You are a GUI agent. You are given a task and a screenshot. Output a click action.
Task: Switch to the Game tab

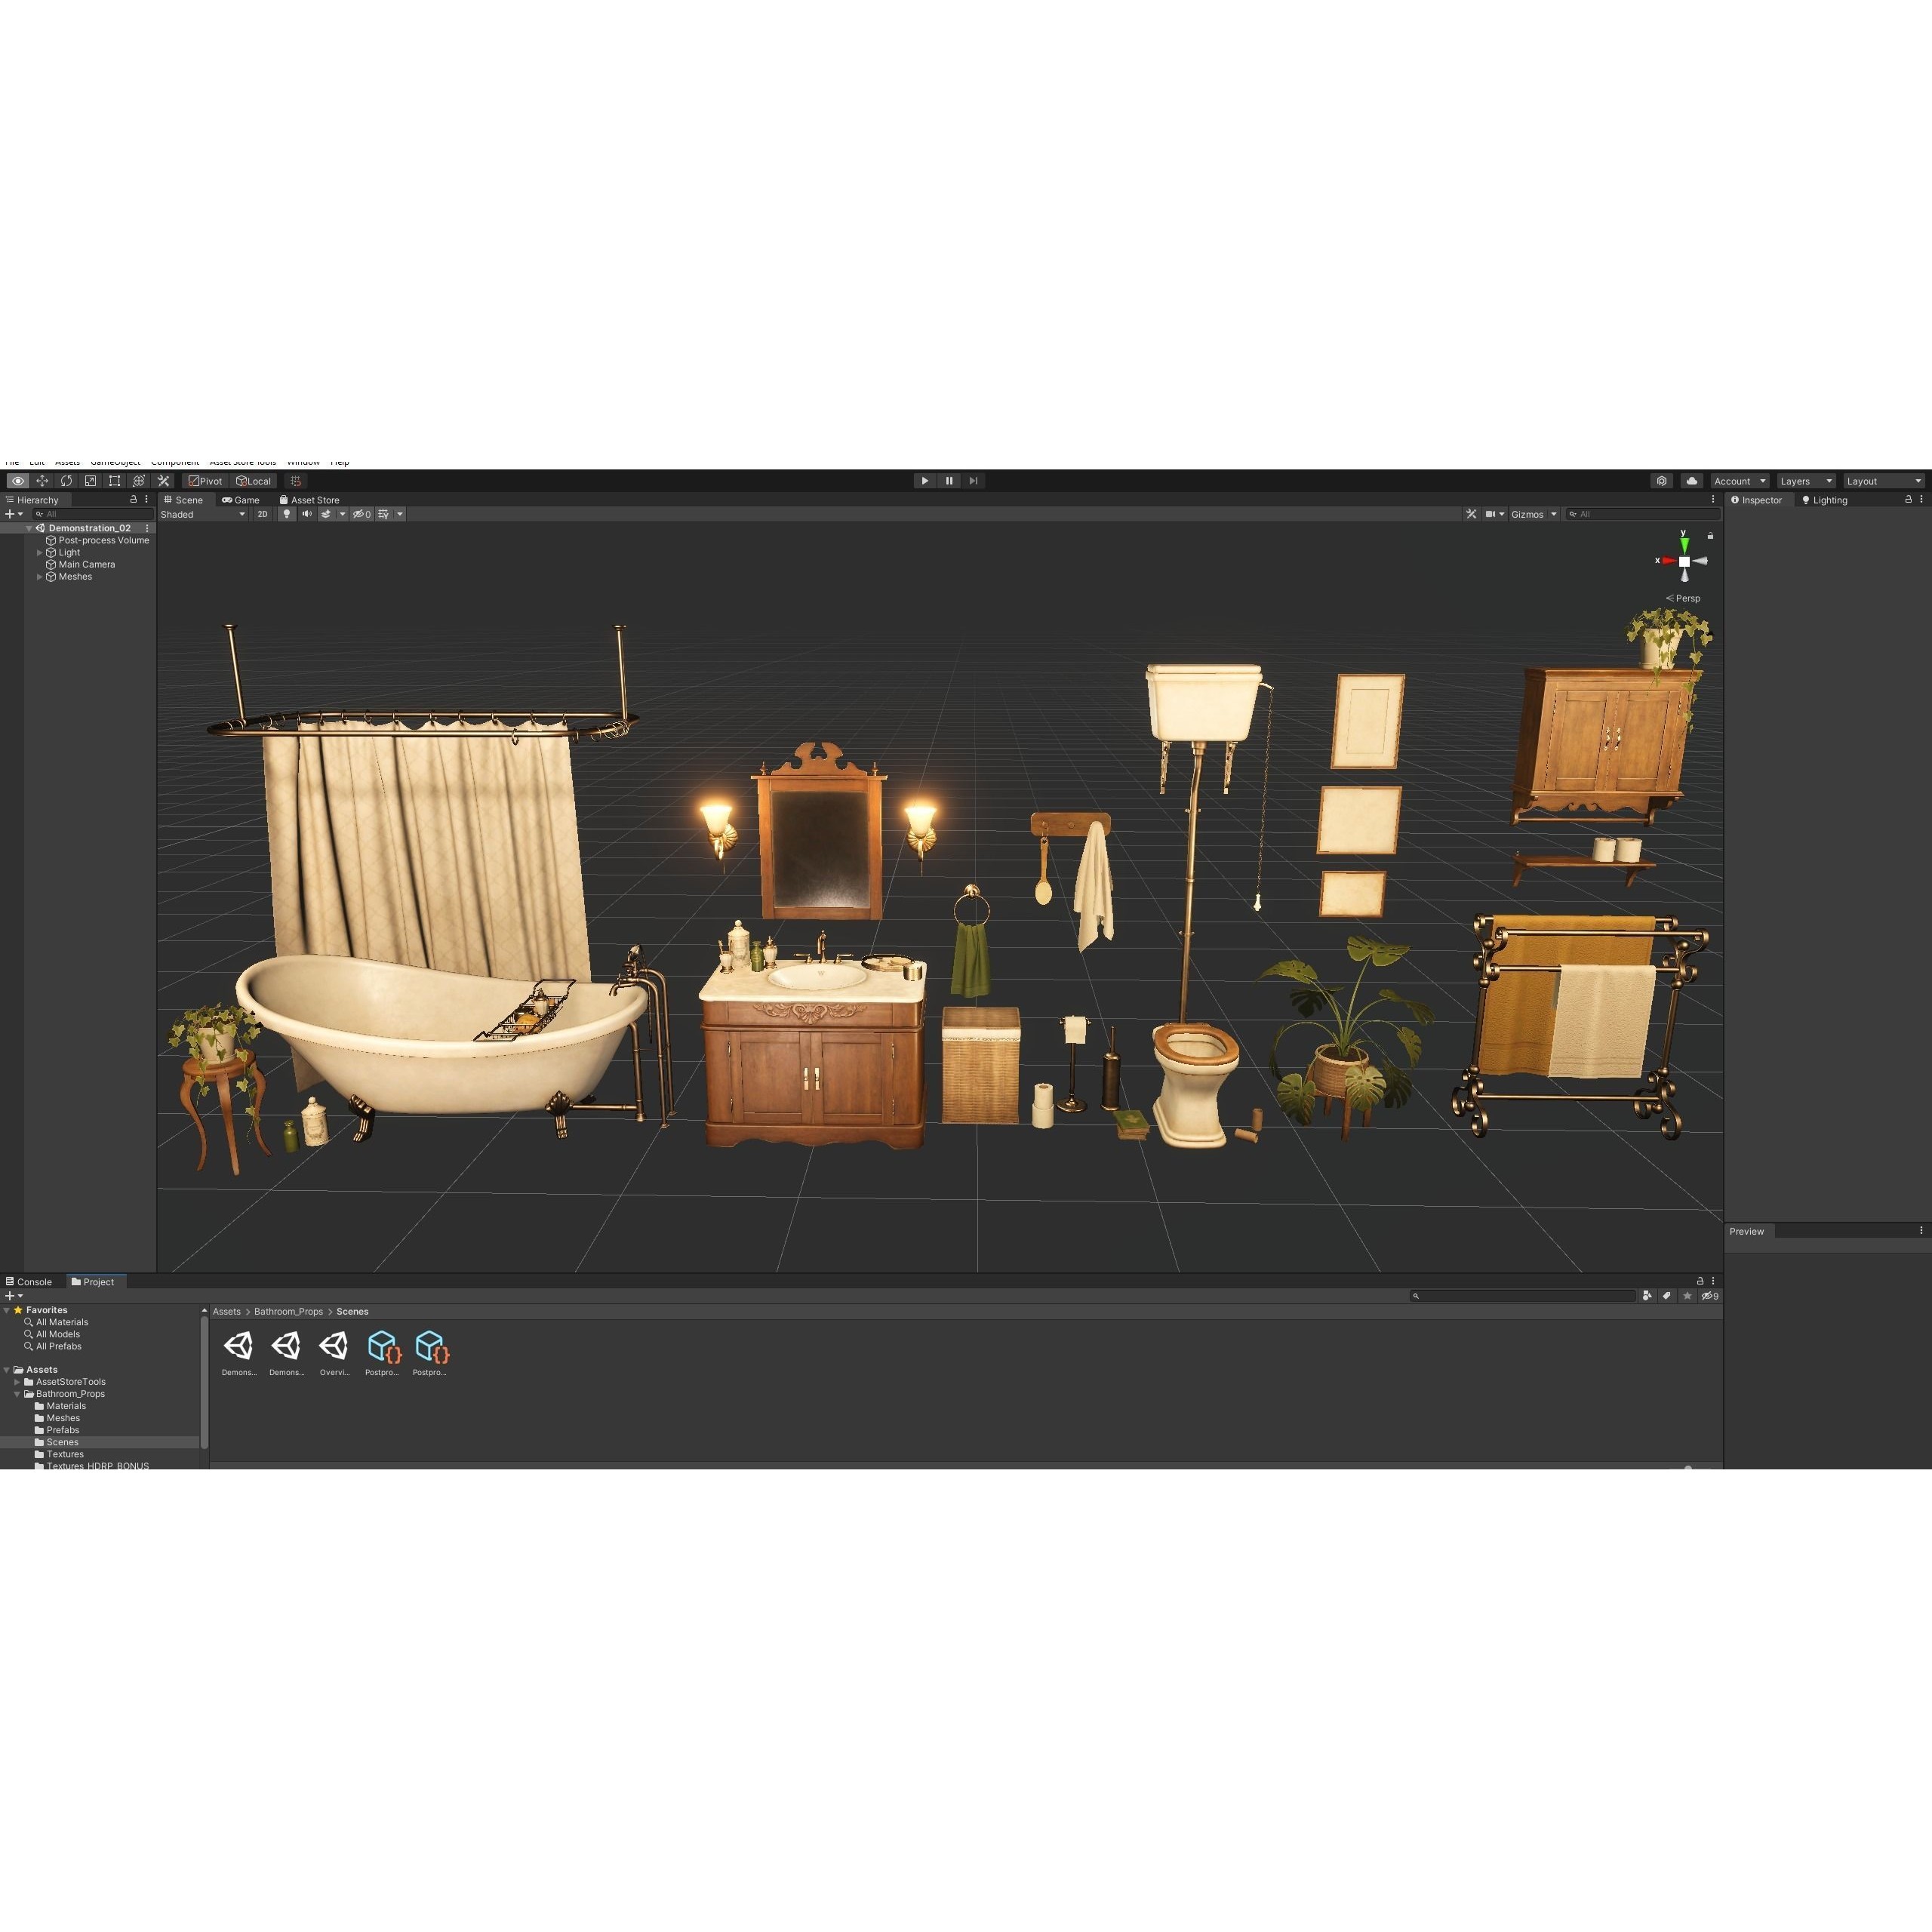coord(241,500)
